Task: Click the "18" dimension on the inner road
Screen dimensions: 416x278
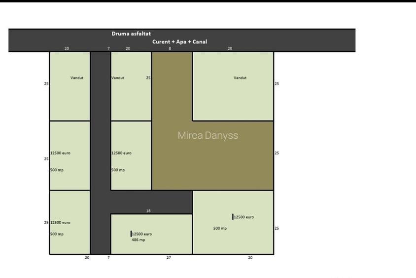Action: click(148, 211)
